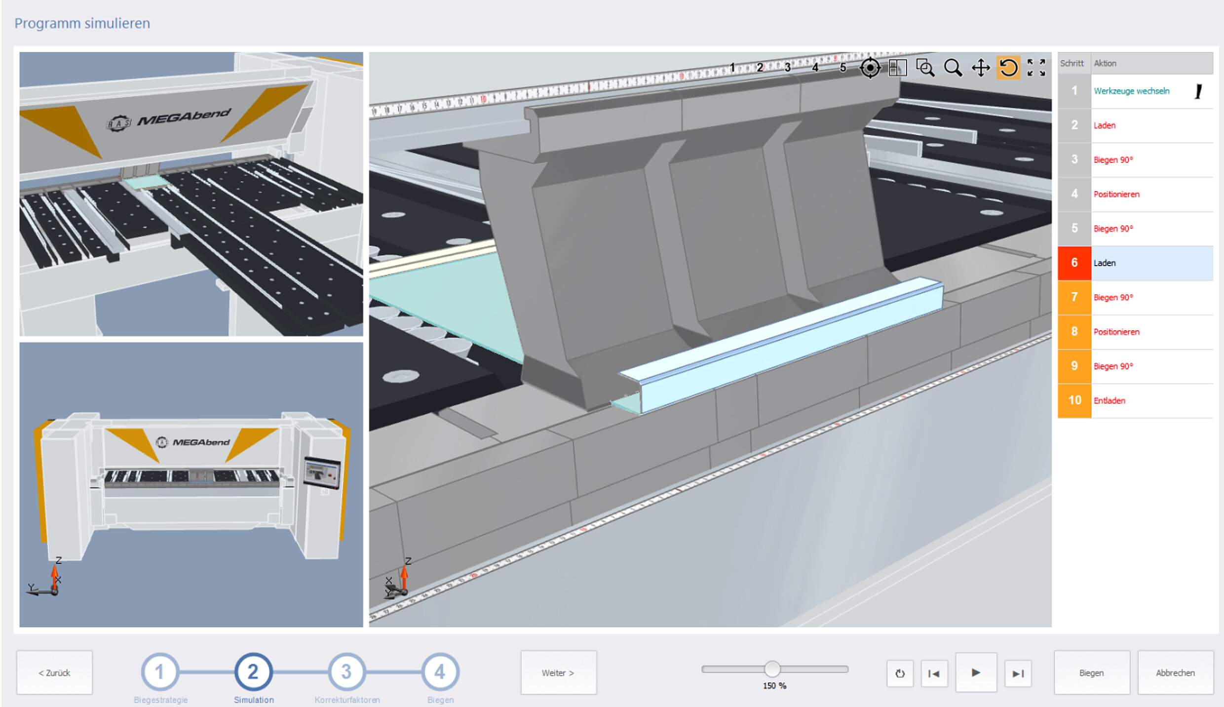The height and width of the screenshot is (707, 1224).
Task: Click the 150 % speed slider handle
Action: click(772, 669)
